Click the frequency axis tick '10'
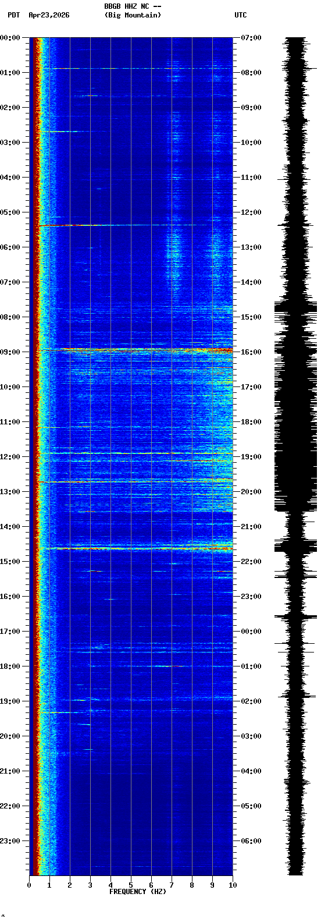Screen dimensions: 321x922 pyautogui.click(x=233, y=885)
